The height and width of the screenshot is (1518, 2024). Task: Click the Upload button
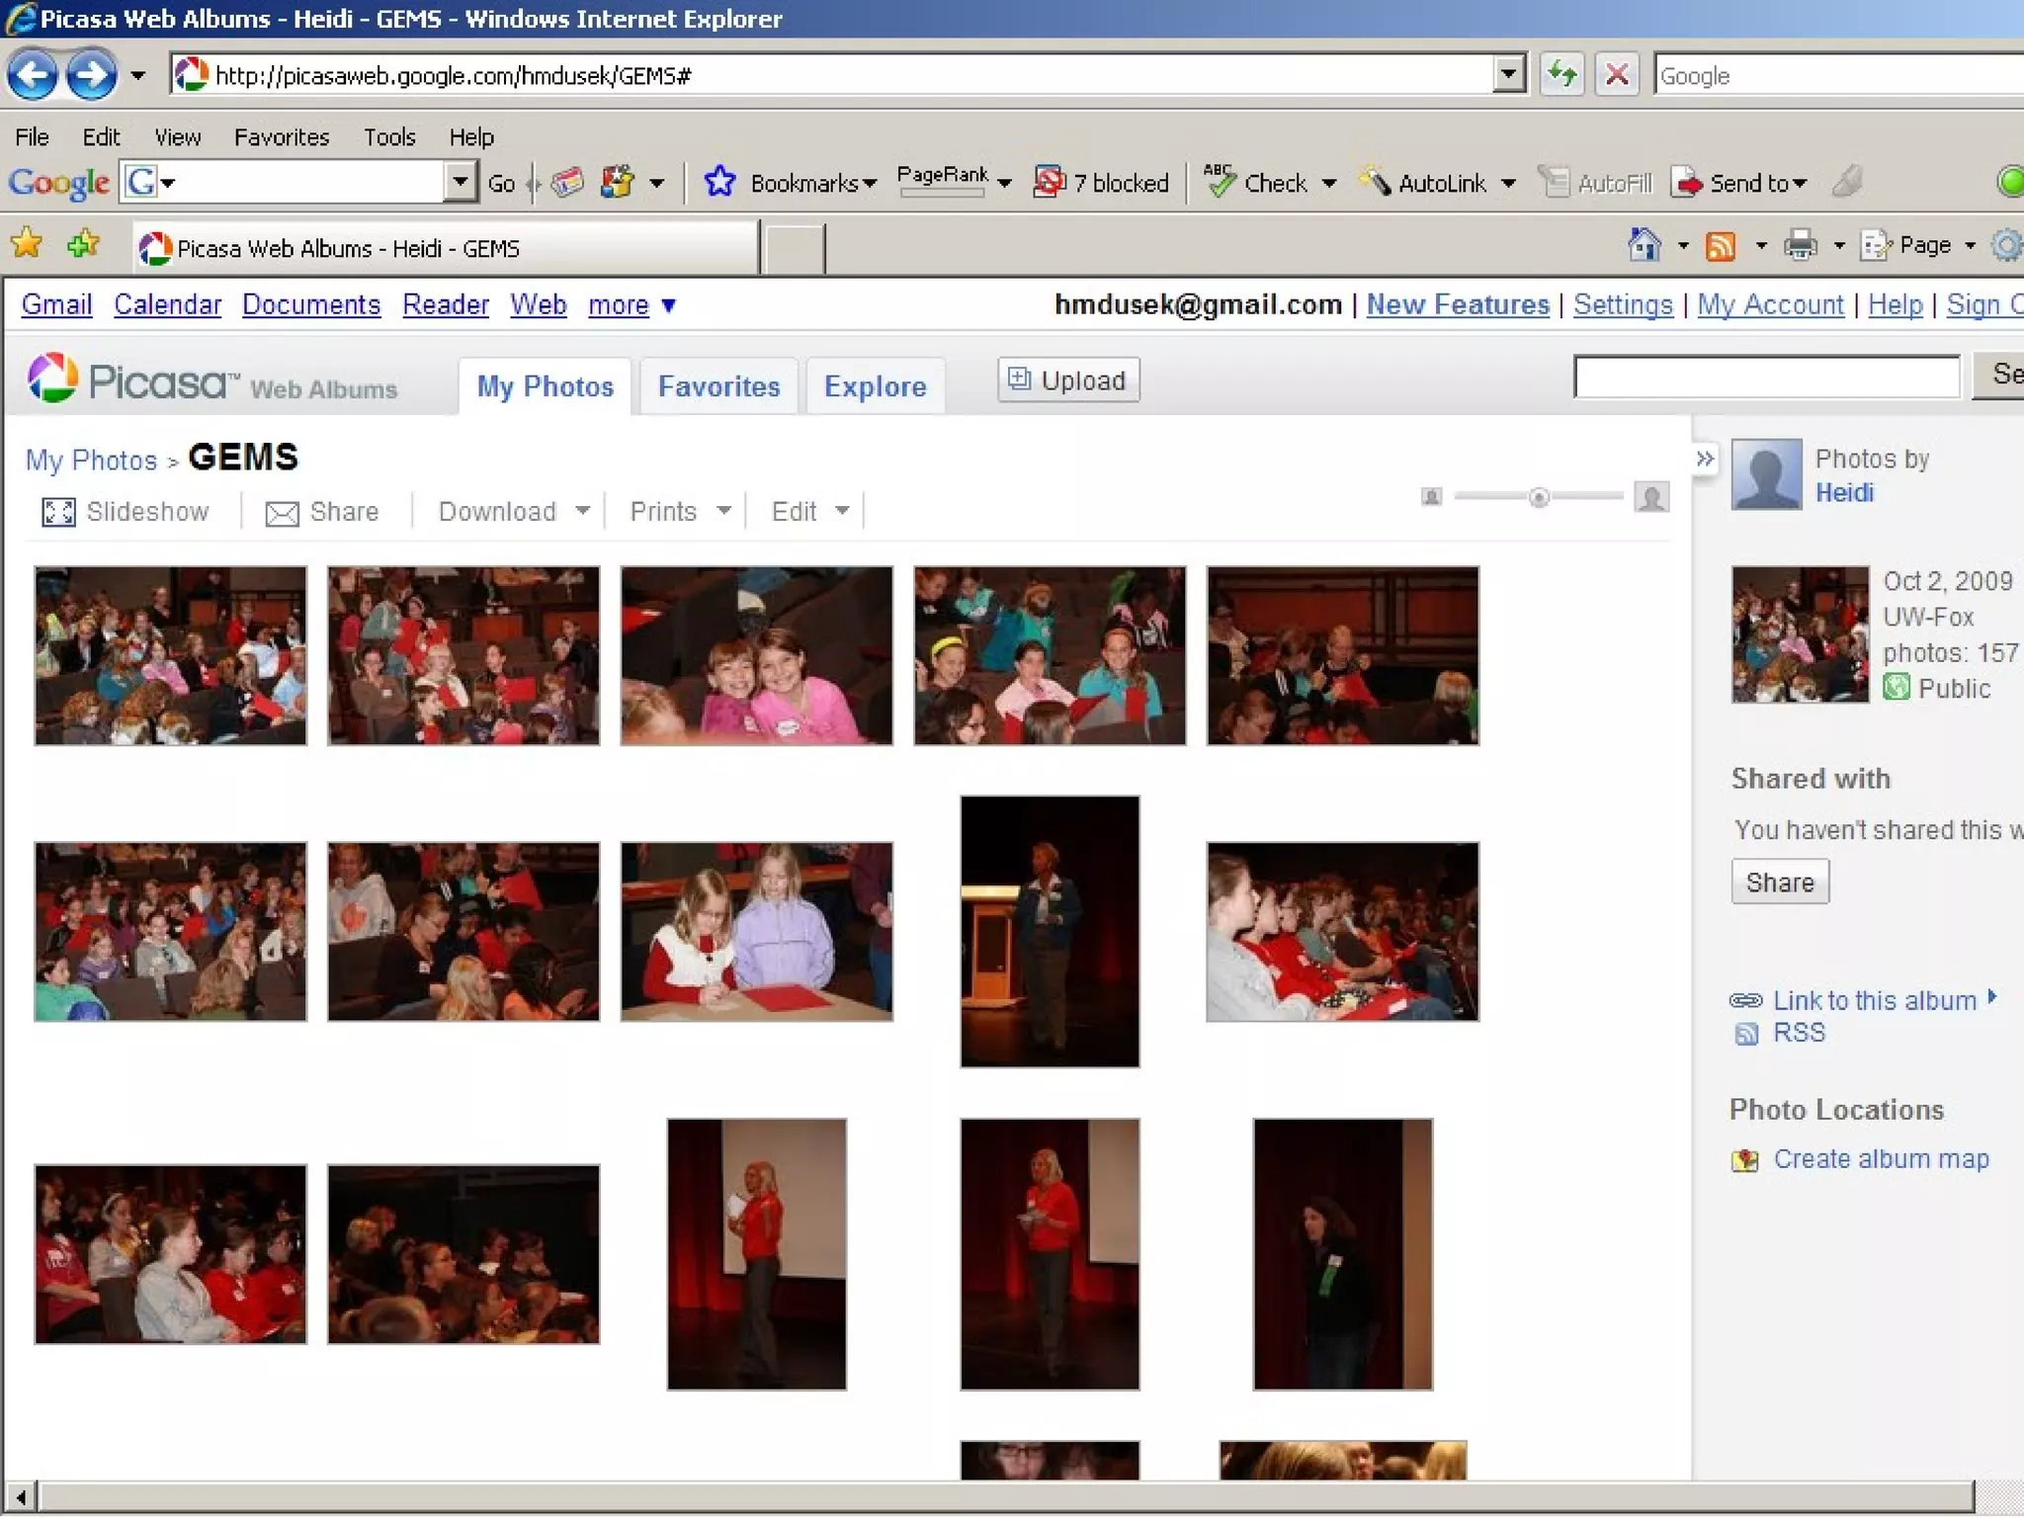click(1068, 380)
